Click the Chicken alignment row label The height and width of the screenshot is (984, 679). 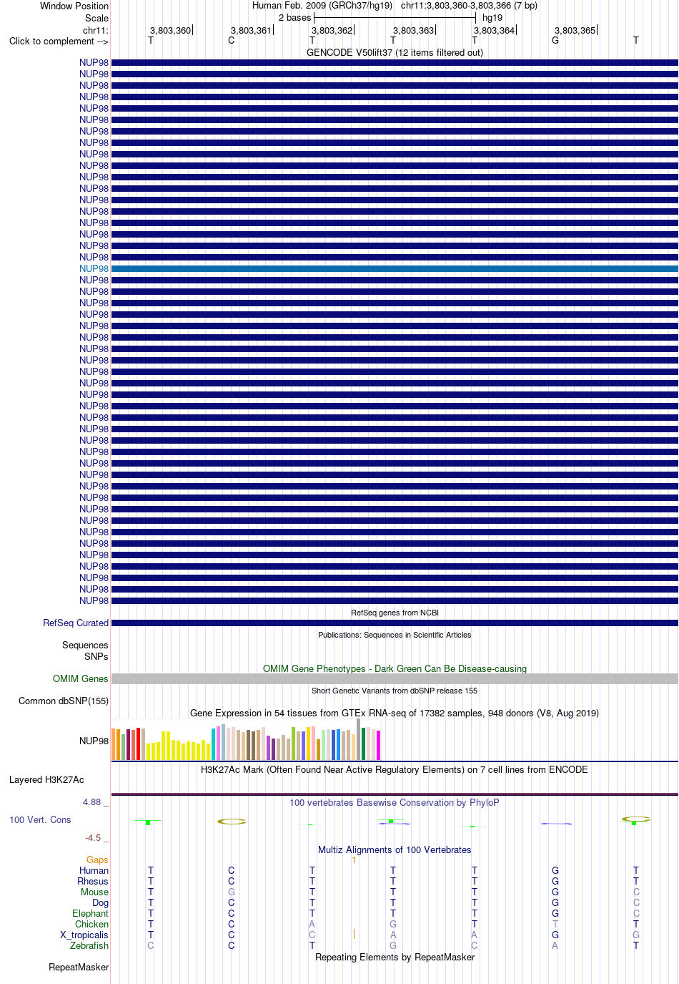[x=91, y=924]
